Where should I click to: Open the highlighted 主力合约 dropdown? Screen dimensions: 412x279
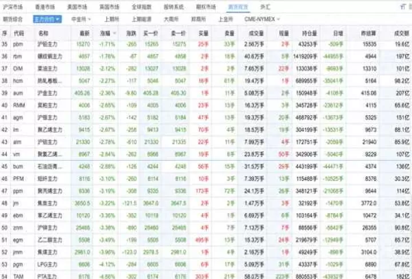(x=47, y=19)
